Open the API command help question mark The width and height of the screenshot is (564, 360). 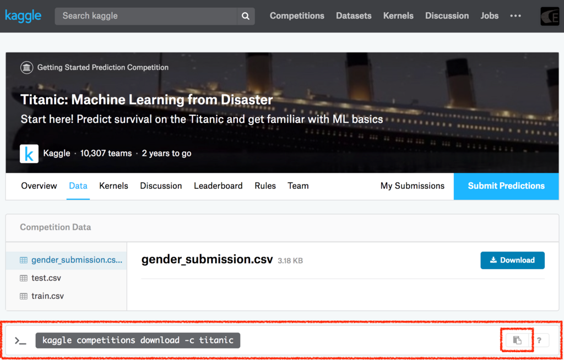tap(539, 340)
